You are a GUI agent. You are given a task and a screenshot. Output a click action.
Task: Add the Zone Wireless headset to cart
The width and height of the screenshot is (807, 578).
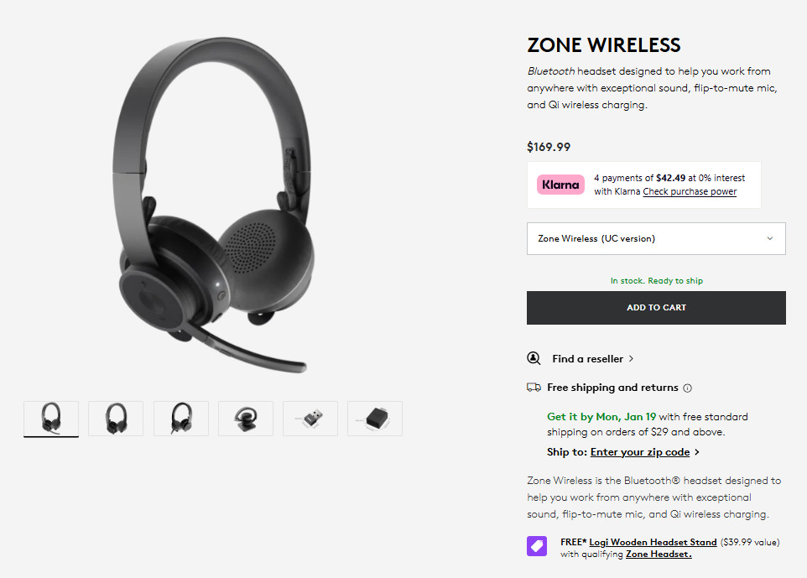(655, 308)
